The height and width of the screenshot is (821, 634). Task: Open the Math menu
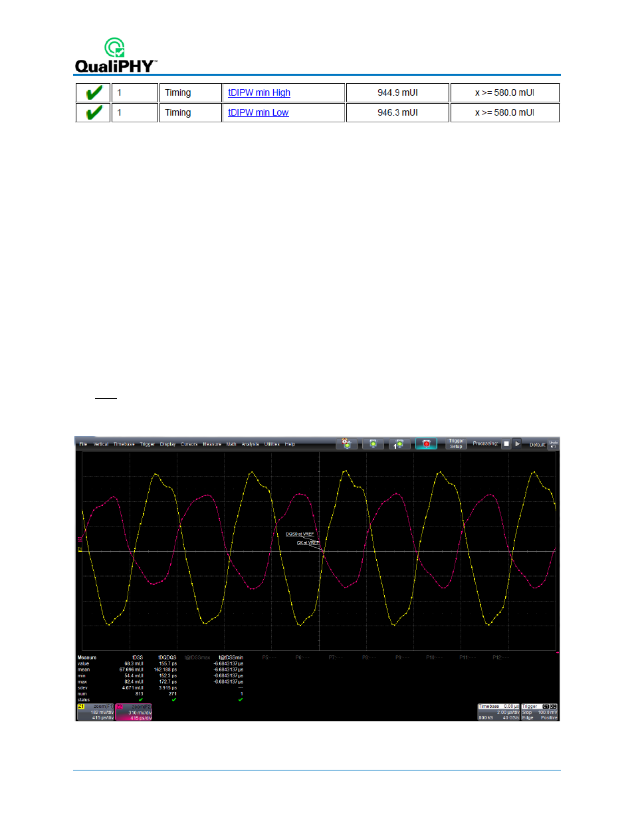click(231, 444)
